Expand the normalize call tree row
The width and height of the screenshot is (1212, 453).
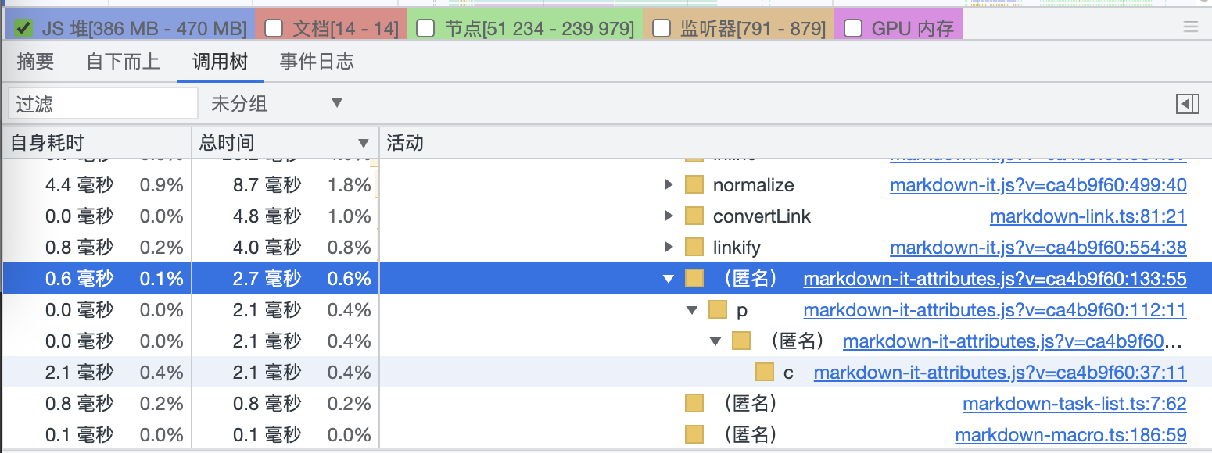(668, 185)
